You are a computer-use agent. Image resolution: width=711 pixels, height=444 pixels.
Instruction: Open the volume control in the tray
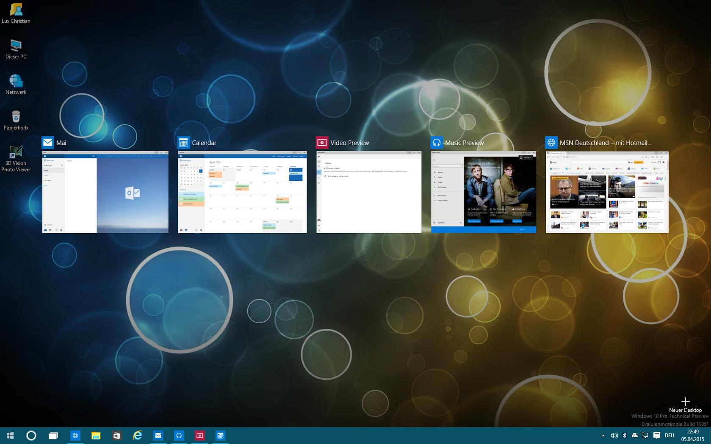click(x=614, y=436)
